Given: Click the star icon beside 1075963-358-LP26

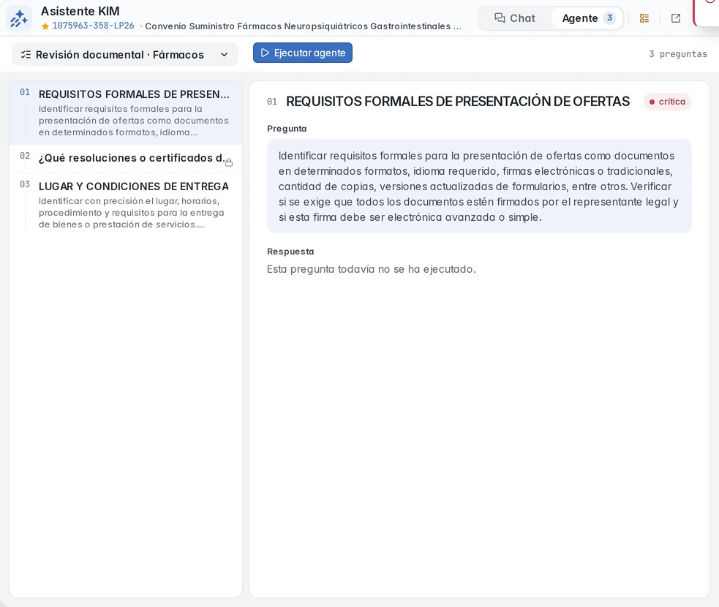Looking at the screenshot, I should 45,26.
